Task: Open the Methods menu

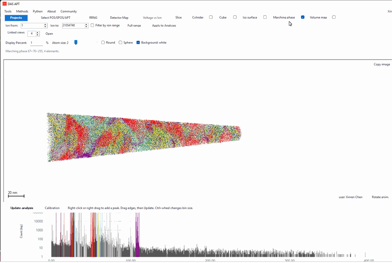Action: click(22, 11)
